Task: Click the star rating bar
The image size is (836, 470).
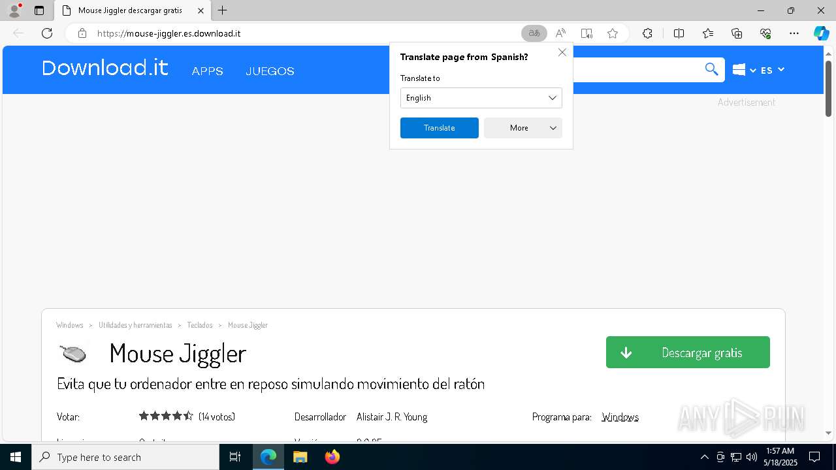Action: click(x=166, y=416)
